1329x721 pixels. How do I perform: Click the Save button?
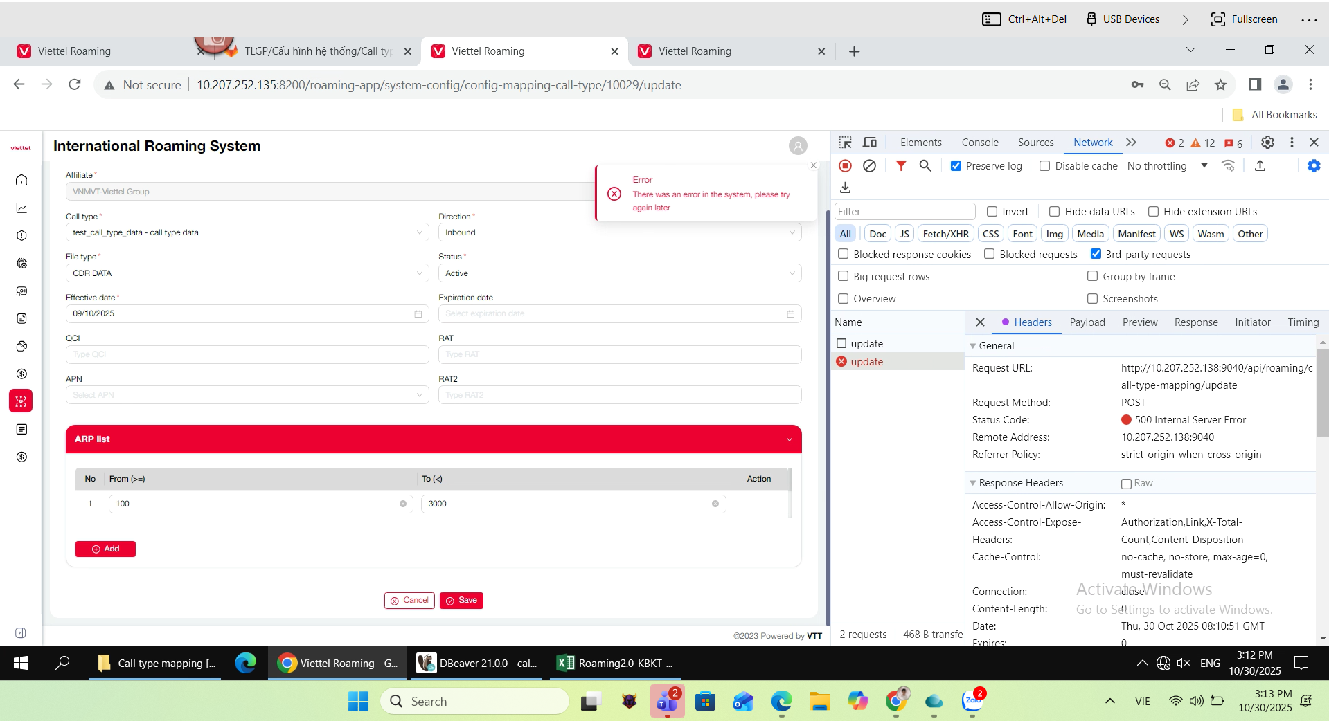coord(461,601)
